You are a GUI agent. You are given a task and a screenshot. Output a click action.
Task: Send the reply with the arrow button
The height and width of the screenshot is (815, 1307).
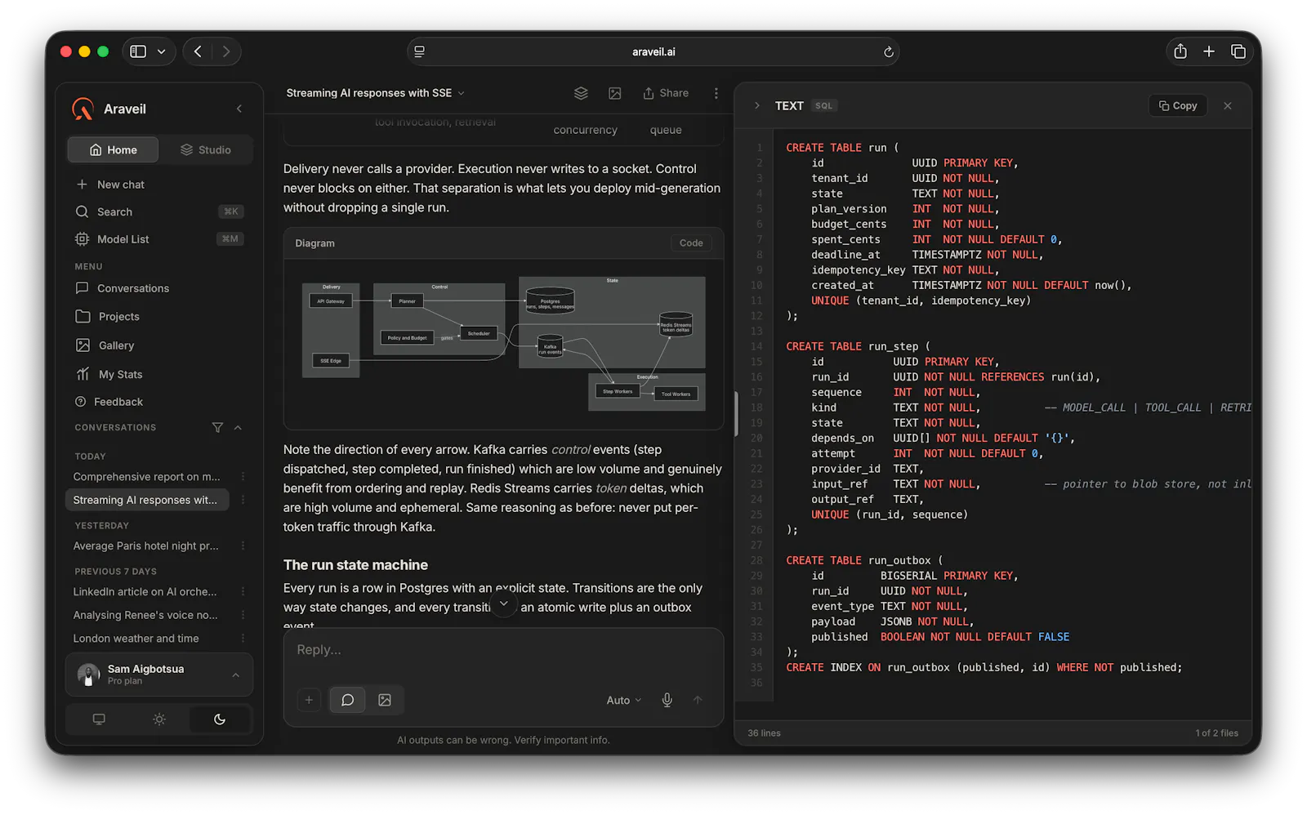pyautogui.click(x=698, y=700)
